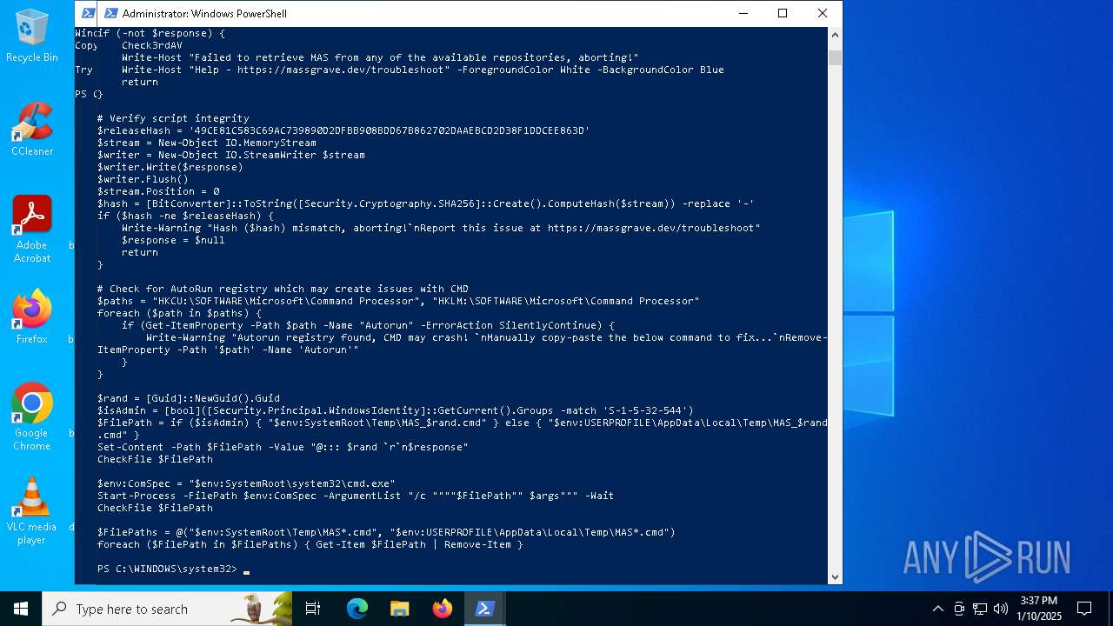The width and height of the screenshot is (1113, 626).
Task: Click the '# Check for AutoRun registry' comment
Action: click(x=283, y=289)
